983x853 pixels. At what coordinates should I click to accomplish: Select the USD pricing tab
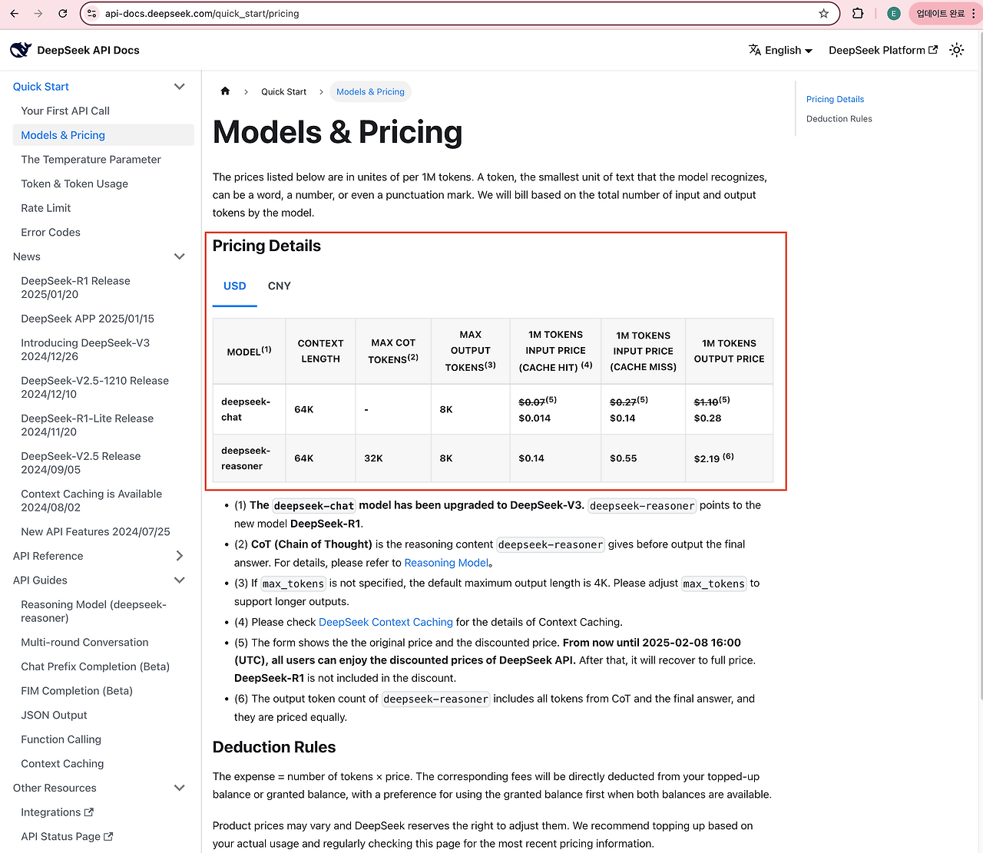(234, 286)
